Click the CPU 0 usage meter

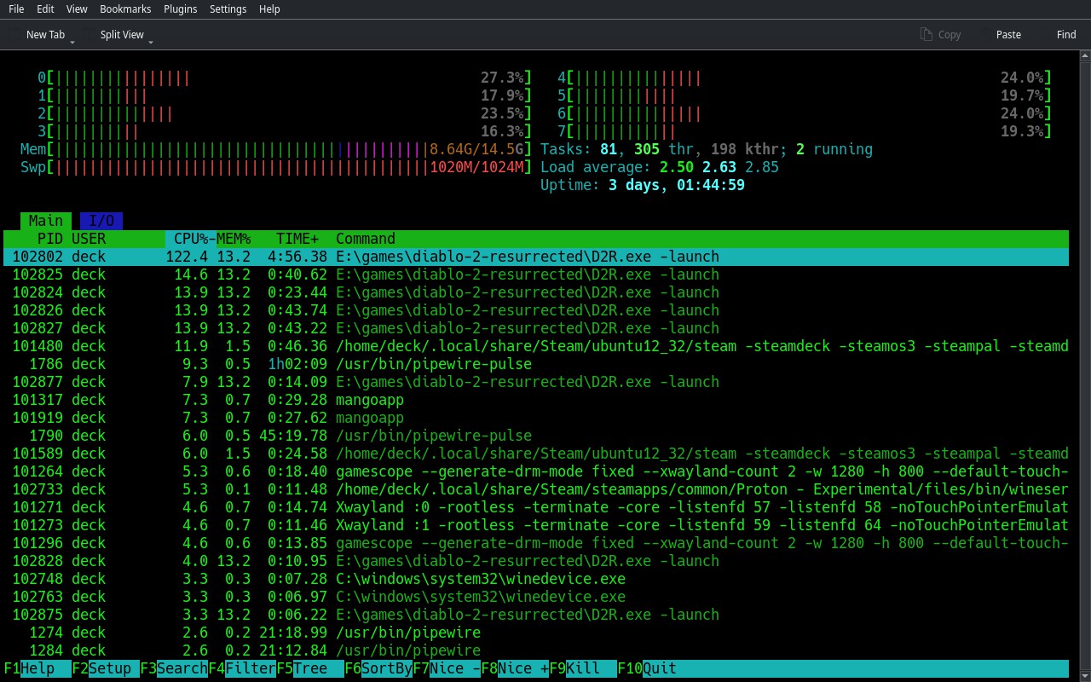(x=285, y=78)
